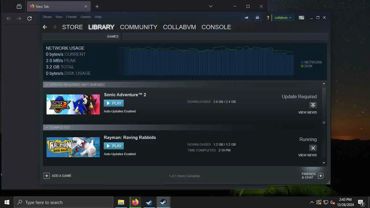
Task: Open Windows Start menu
Action: click(7, 202)
